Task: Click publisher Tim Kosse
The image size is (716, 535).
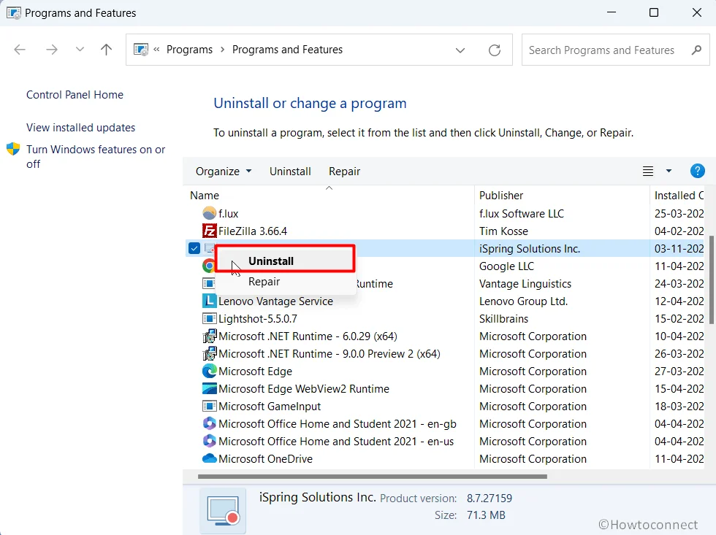Action: pos(503,231)
